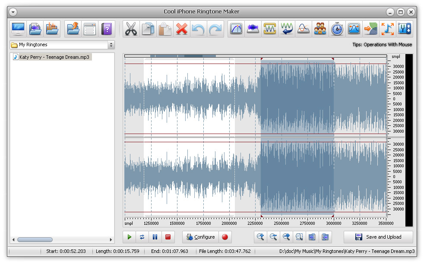Click the Copy icon in toolbar
427x265 pixels.
(x=148, y=29)
